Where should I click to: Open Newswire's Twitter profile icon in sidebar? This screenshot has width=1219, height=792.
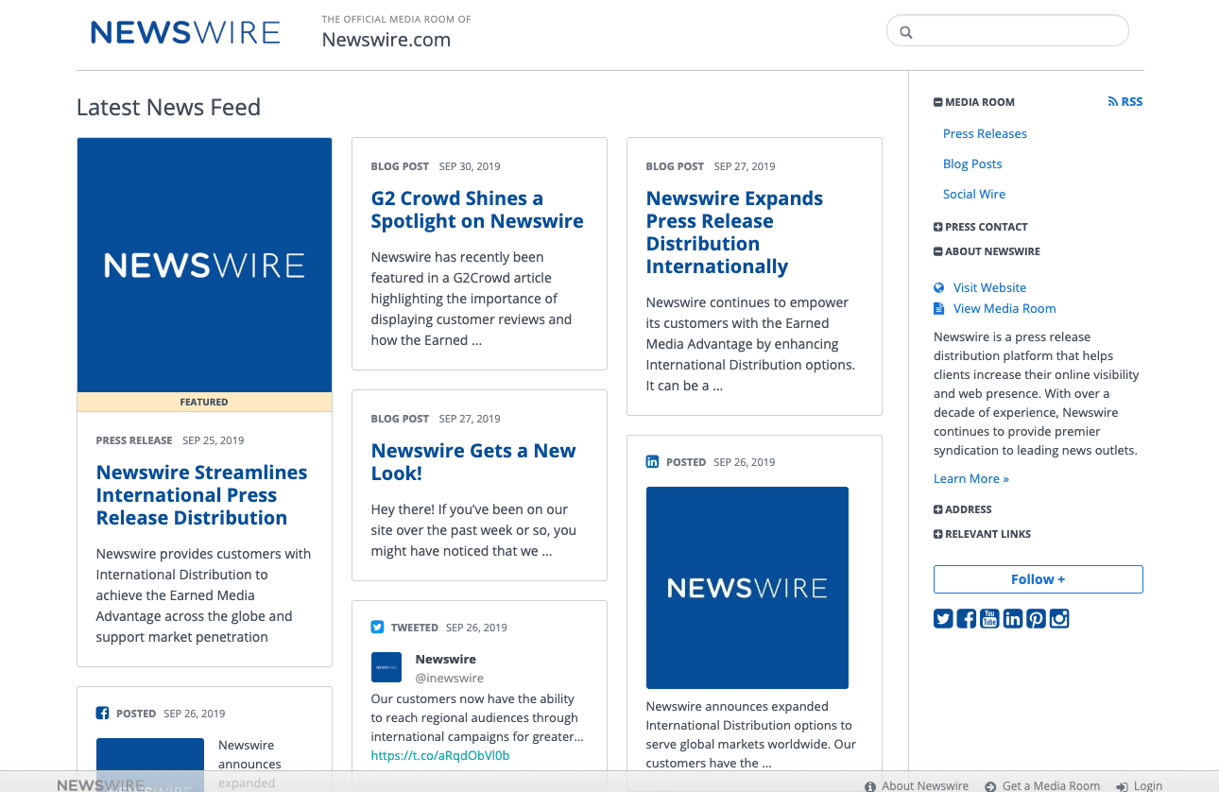[x=943, y=619]
